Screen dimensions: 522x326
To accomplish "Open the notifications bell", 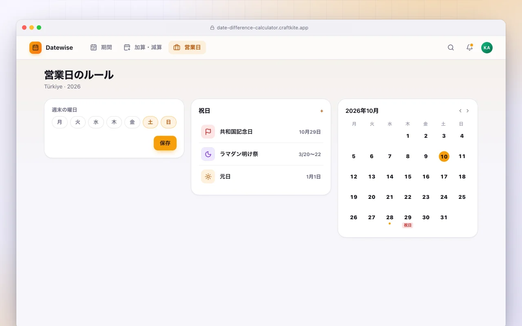I will coord(469,48).
